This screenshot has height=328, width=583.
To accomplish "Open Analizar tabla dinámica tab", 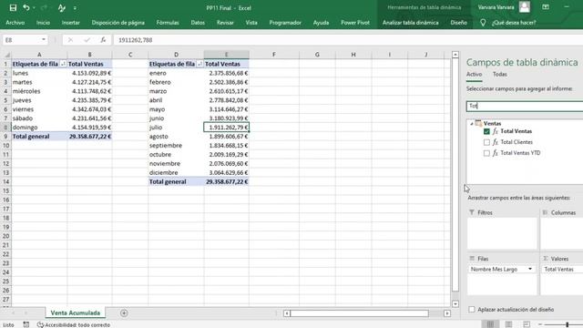I will 411,23.
